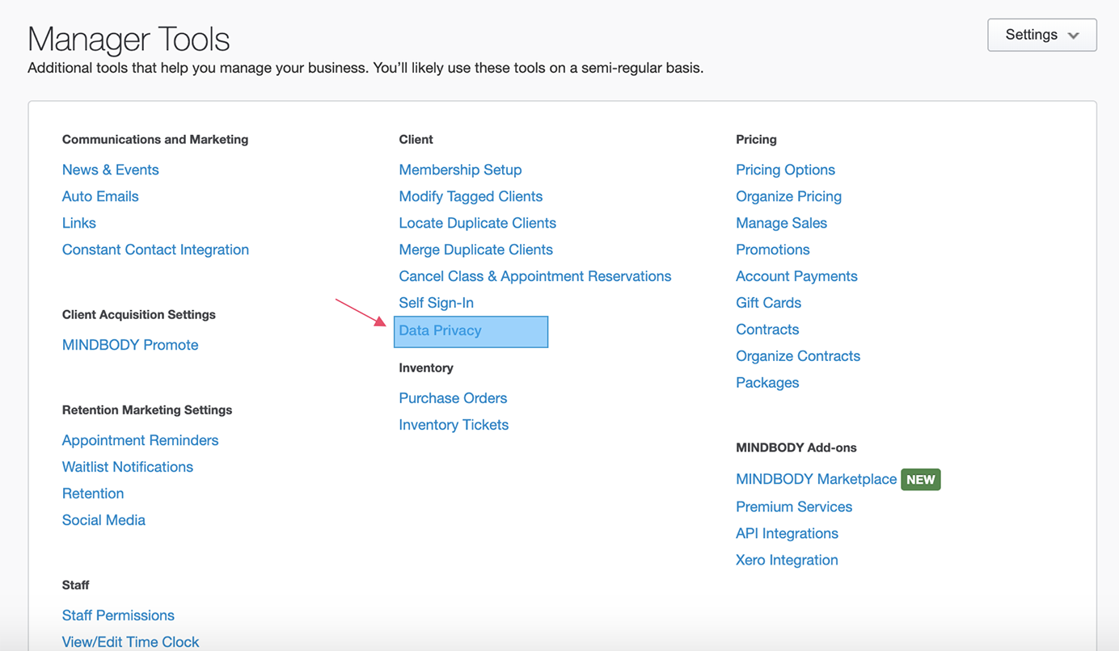Click Merge Duplicate Clients
The image size is (1119, 651).
pyautogui.click(x=475, y=250)
